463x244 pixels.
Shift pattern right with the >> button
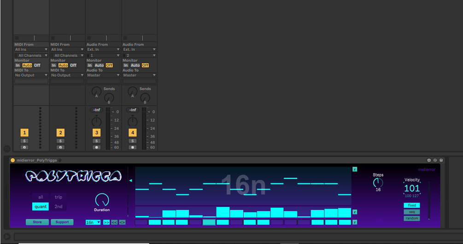(106, 222)
